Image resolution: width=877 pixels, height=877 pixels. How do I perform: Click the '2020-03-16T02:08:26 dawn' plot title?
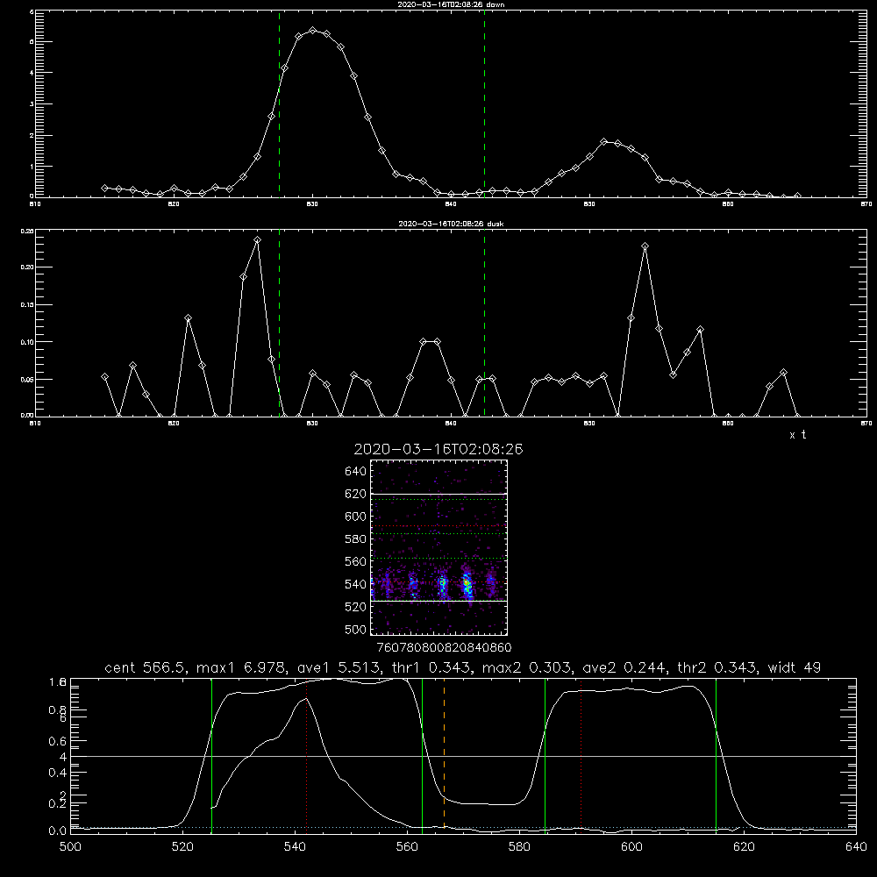[x=451, y=4]
